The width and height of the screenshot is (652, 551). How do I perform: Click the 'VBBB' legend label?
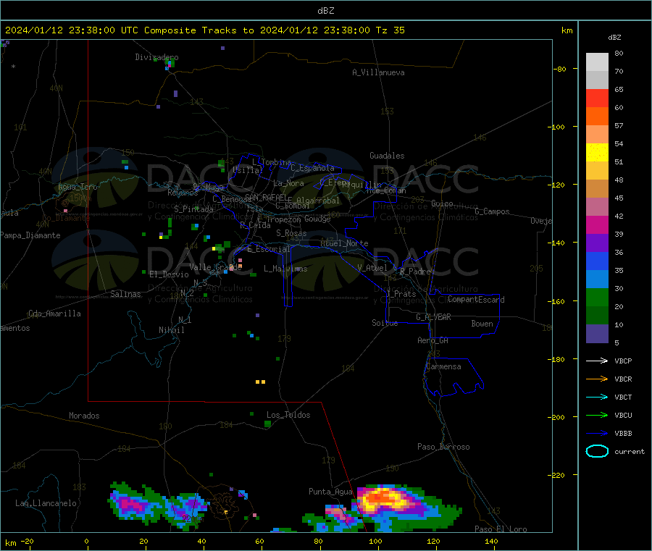pos(623,433)
